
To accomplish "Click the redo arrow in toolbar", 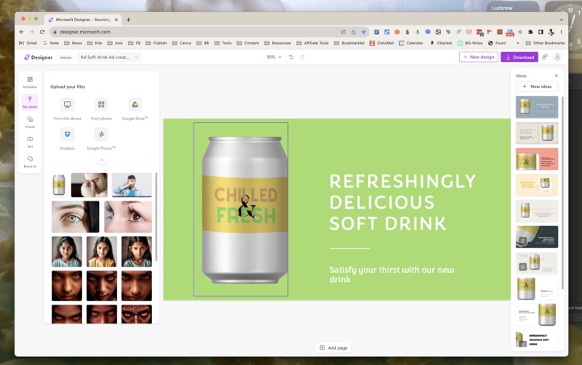I will tap(303, 57).
